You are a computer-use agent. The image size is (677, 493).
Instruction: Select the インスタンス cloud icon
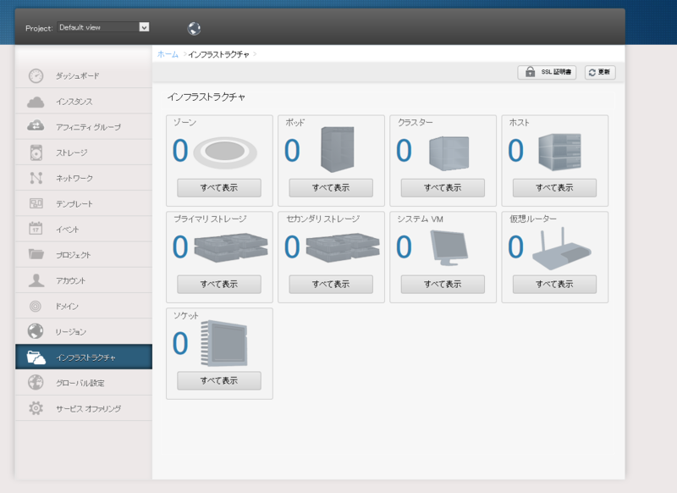[x=34, y=102]
